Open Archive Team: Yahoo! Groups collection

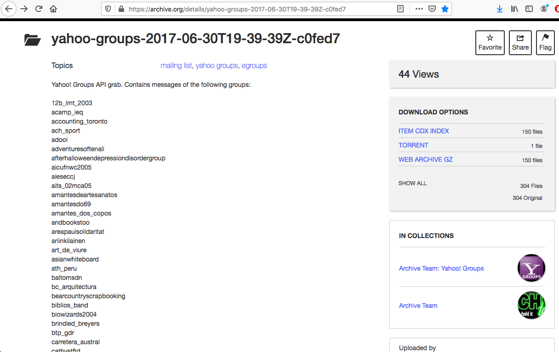coord(441,268)
